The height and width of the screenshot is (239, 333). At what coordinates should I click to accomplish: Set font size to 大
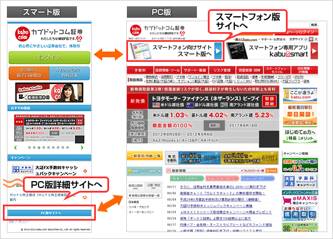(x=316, y=39)
